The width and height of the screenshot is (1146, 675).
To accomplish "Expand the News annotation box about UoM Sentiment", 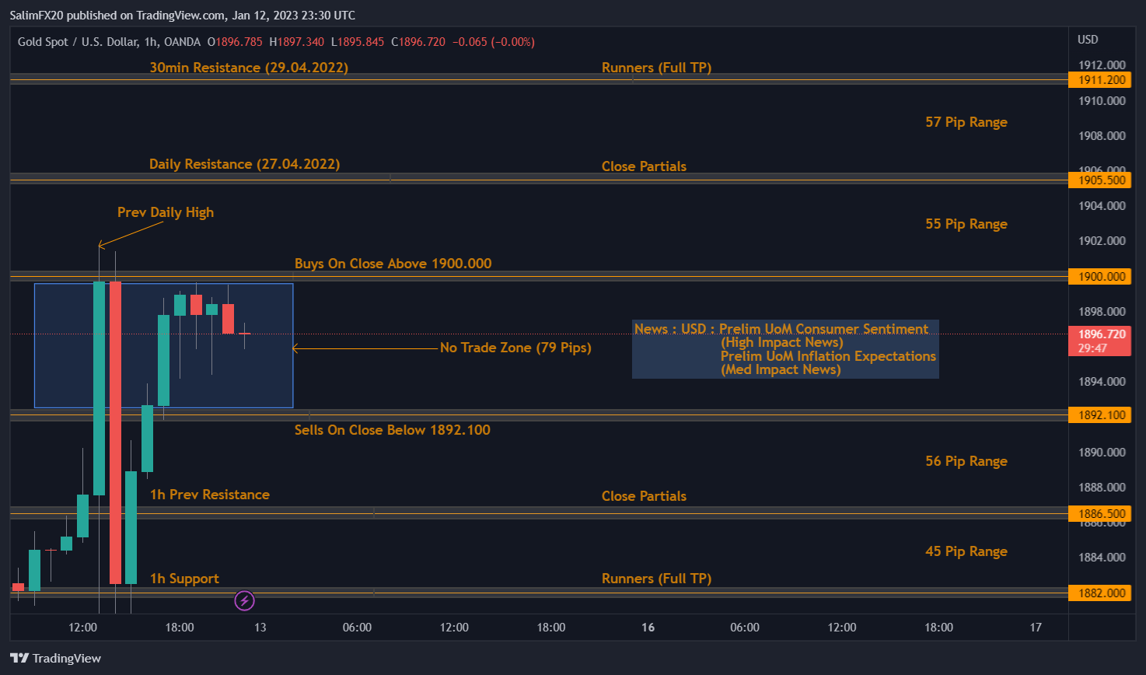I will [785, 348].
